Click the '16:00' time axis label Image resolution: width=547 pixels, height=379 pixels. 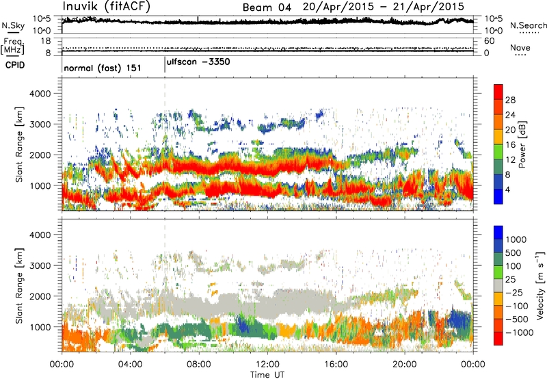pyautogui.click(x=336, y=365)
